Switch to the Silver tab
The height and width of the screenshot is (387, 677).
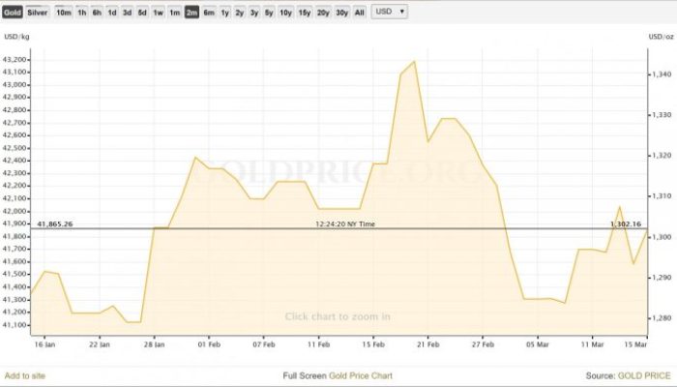coord(38,12)
